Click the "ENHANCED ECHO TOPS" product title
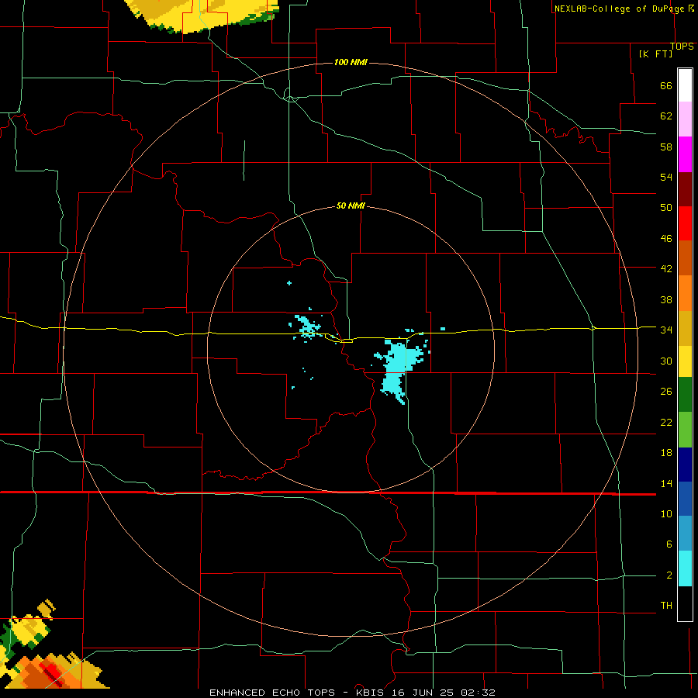Screen dimensions: 698x698 coord(272,693)
